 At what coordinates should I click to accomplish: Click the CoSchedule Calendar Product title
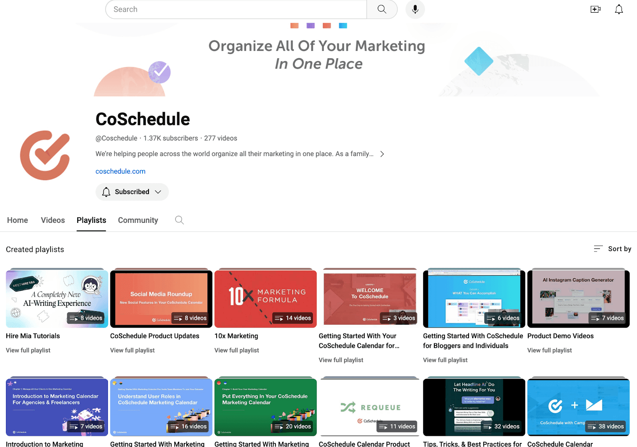click(x=364, y=443)
